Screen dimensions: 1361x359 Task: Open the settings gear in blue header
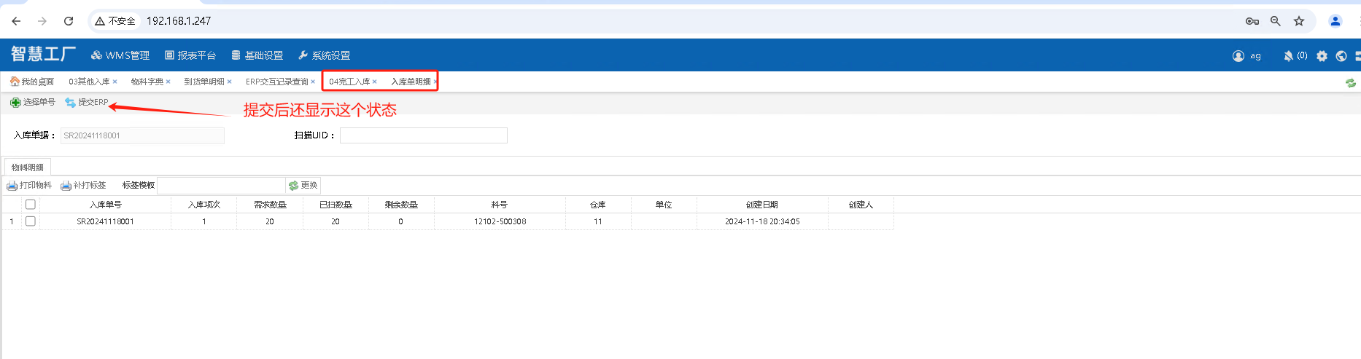(x=1322, y=56)
